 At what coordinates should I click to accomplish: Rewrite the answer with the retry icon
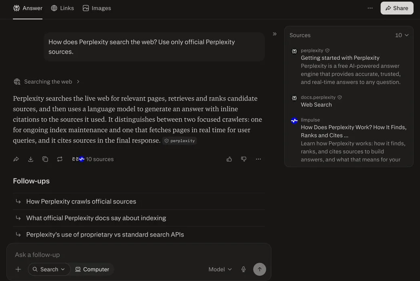(x=59, y=159)
